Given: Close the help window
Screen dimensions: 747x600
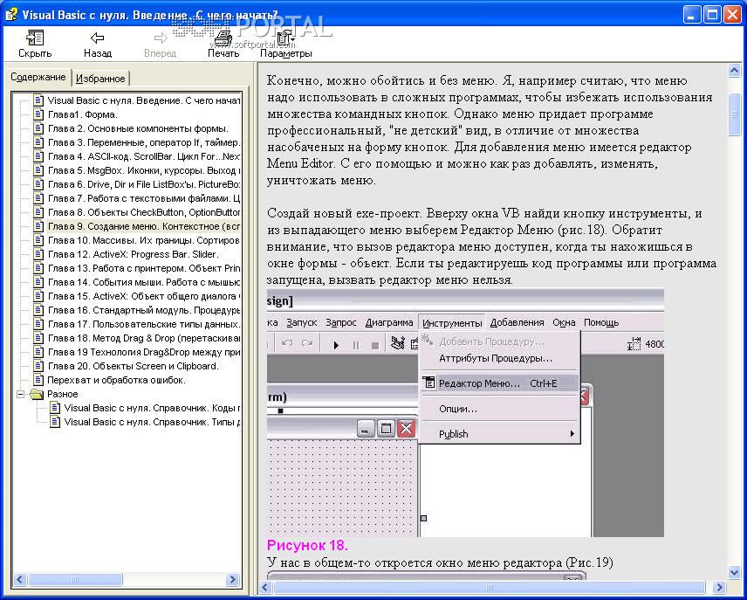Looking at the screenshot, I should point(732,14).
